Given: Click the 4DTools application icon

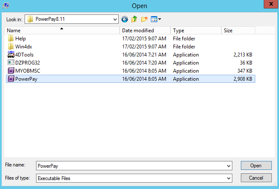Looking at the screenshot, I should pos(11,54).
